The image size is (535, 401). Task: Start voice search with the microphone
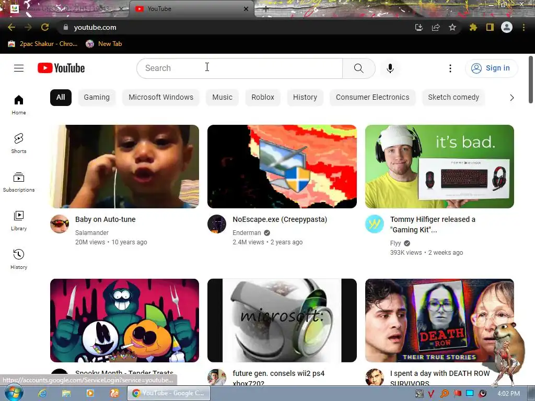coord(390,68)
